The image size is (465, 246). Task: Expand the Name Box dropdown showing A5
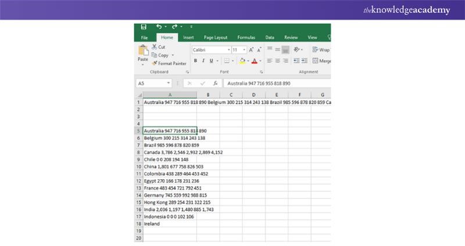(169, 83)
